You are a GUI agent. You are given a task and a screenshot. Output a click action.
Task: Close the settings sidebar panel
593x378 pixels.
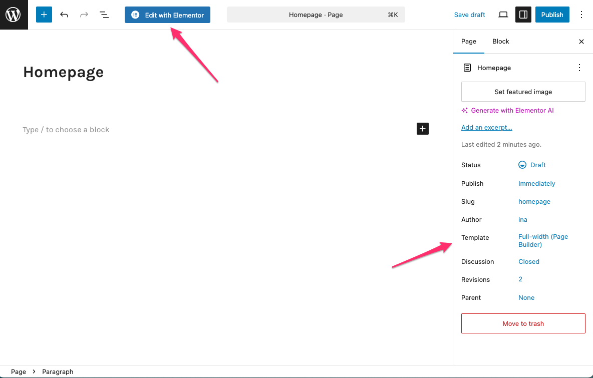coord(581,42)
